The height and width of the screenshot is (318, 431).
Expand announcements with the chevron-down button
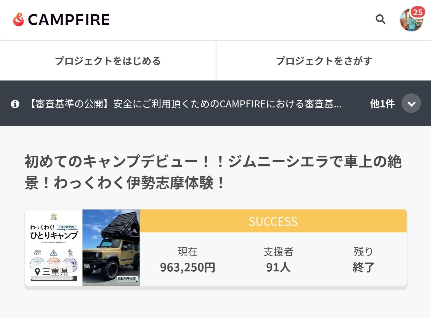411,103
